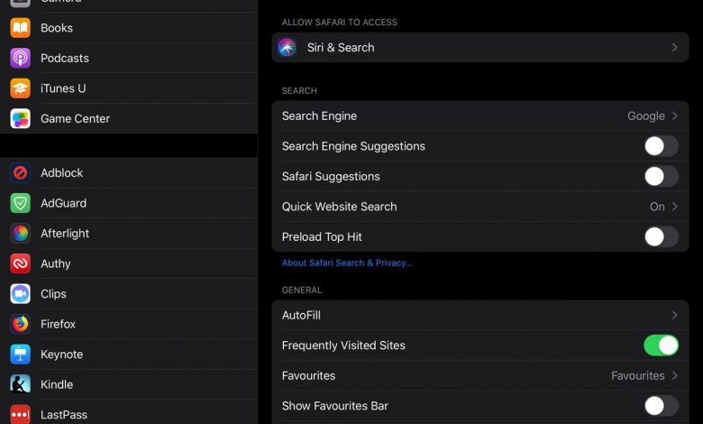Open the Favourites setting row
The height and width of the screenshot is (424, 703).
point(479,375)
